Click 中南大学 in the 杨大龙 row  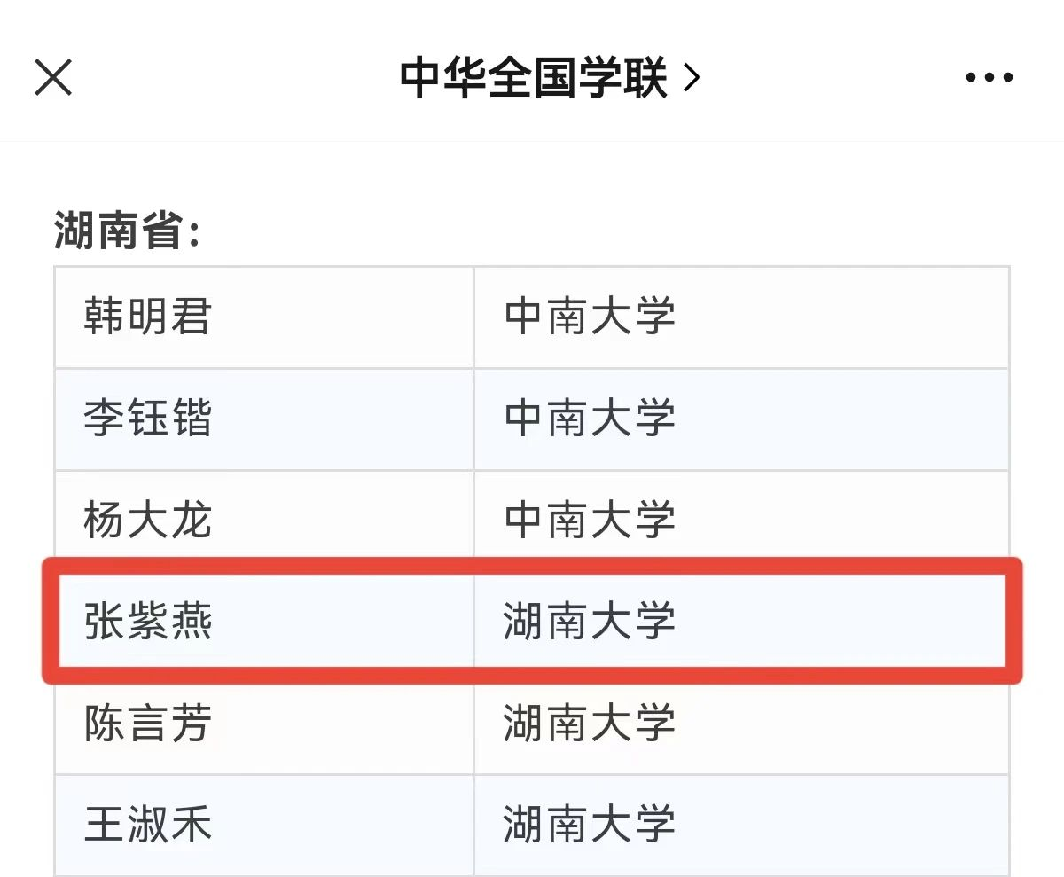[590, 521]
